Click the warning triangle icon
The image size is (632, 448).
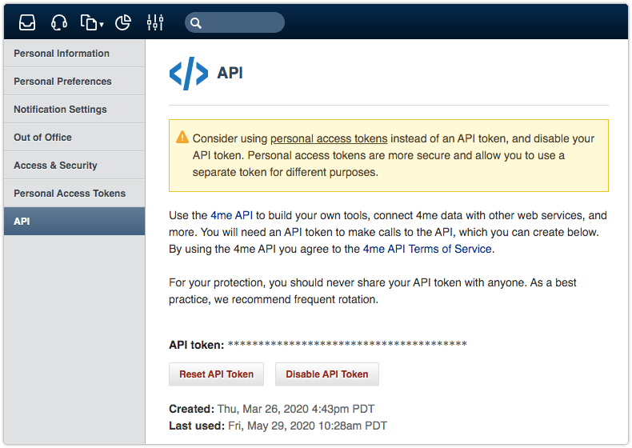click(182, 138)
